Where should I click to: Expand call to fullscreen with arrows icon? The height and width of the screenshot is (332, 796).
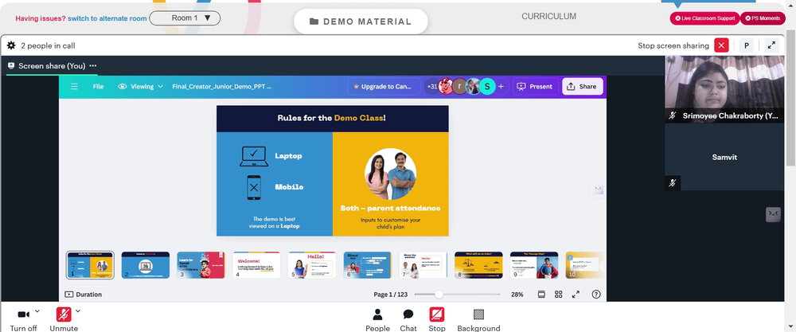click(771, 45)
